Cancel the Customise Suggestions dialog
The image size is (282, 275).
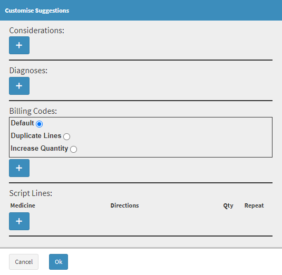24,262
